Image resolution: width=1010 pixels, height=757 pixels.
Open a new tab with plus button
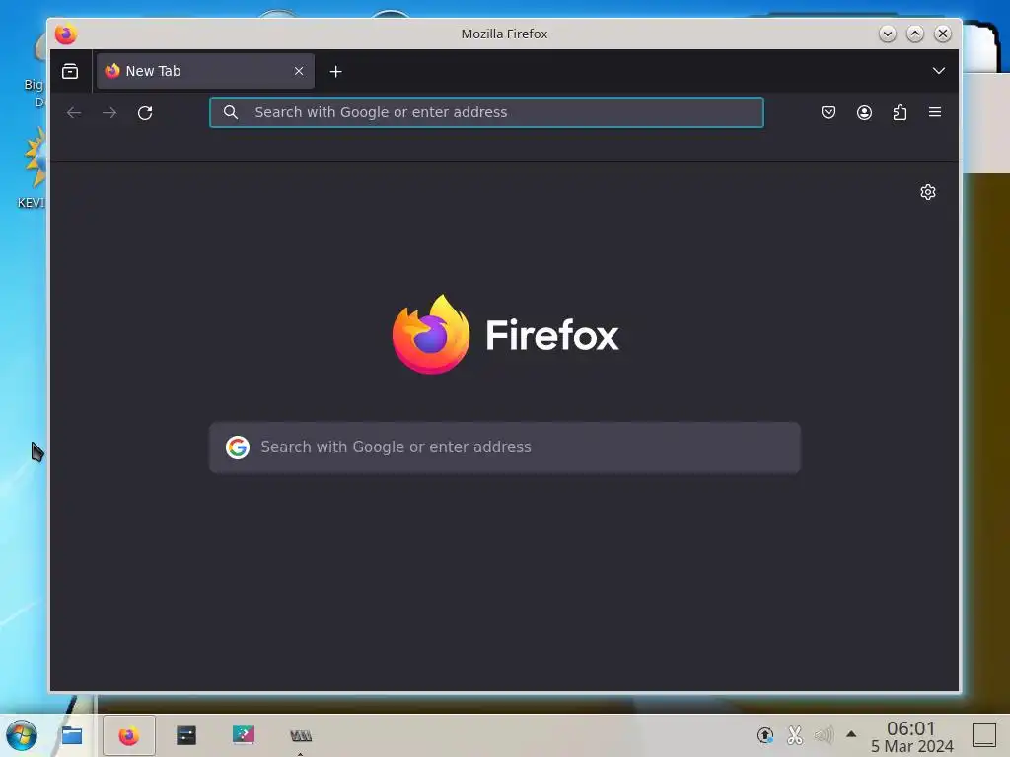[x=335, y=71]
